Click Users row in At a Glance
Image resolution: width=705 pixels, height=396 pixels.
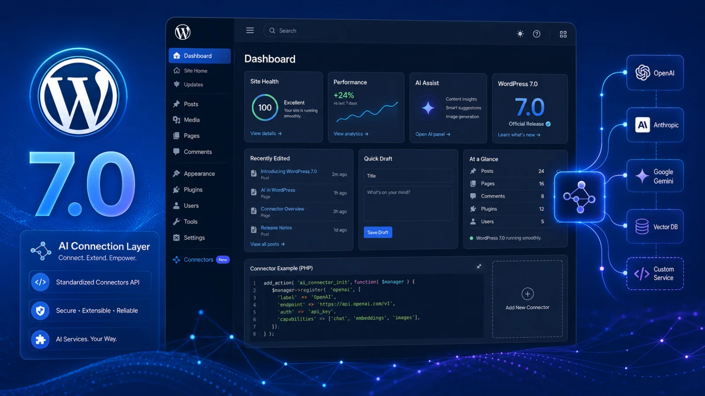tap(507, 222)
